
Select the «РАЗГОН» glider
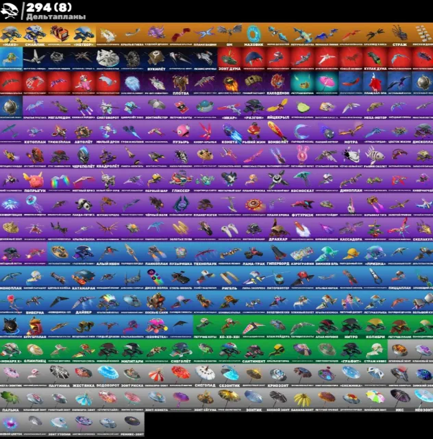point(253,108)
